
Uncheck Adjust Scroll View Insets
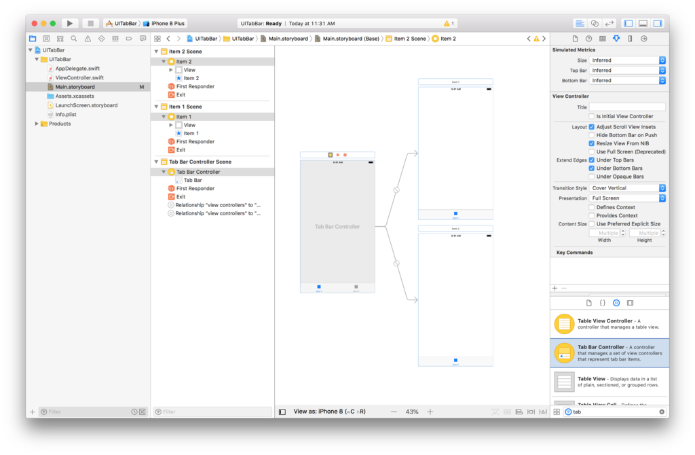pos(592,127)
